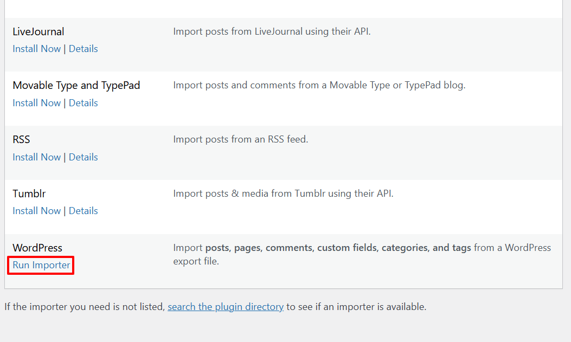Install the Movable Type and TypePad importer
571x342 pixels.
(x=36, y=103)
